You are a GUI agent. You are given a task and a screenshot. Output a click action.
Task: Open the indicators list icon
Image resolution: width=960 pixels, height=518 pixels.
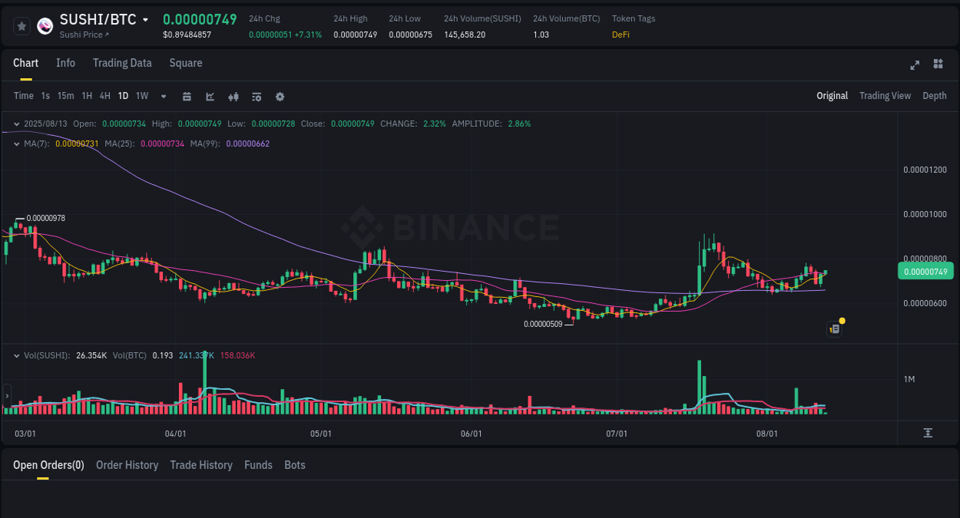click(257, 96)
